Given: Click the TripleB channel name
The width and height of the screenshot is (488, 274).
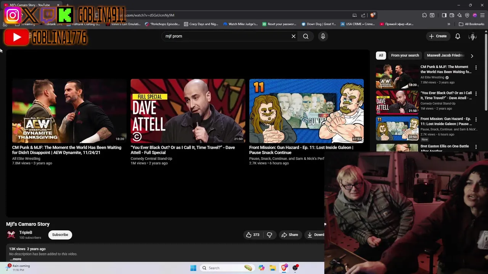Looking at the screenshot, I should (x=26, y=233).
